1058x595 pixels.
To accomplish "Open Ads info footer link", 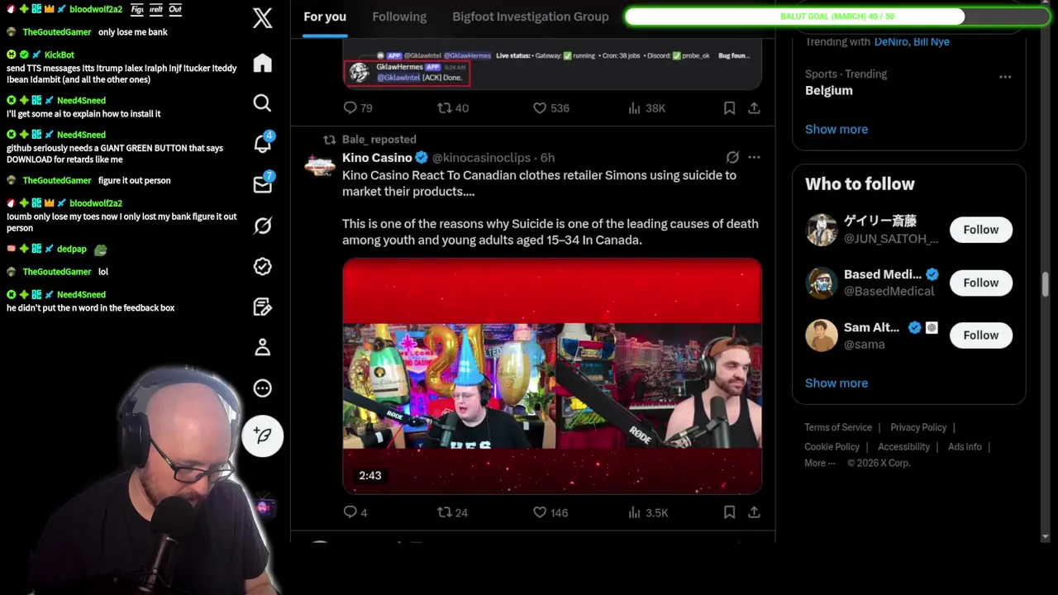I will pyautogui.click(x=965, y=446).
